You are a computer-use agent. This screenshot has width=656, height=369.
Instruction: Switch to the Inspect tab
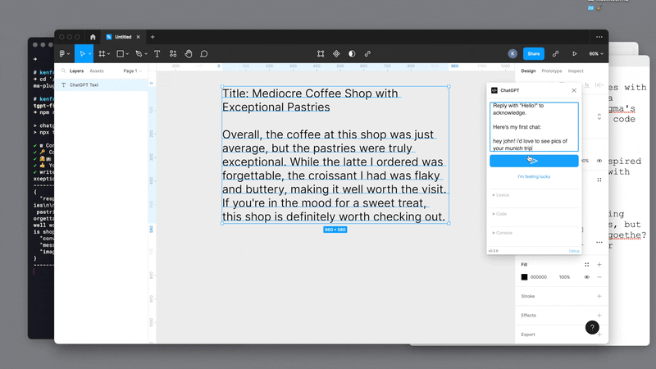(576, 71)
